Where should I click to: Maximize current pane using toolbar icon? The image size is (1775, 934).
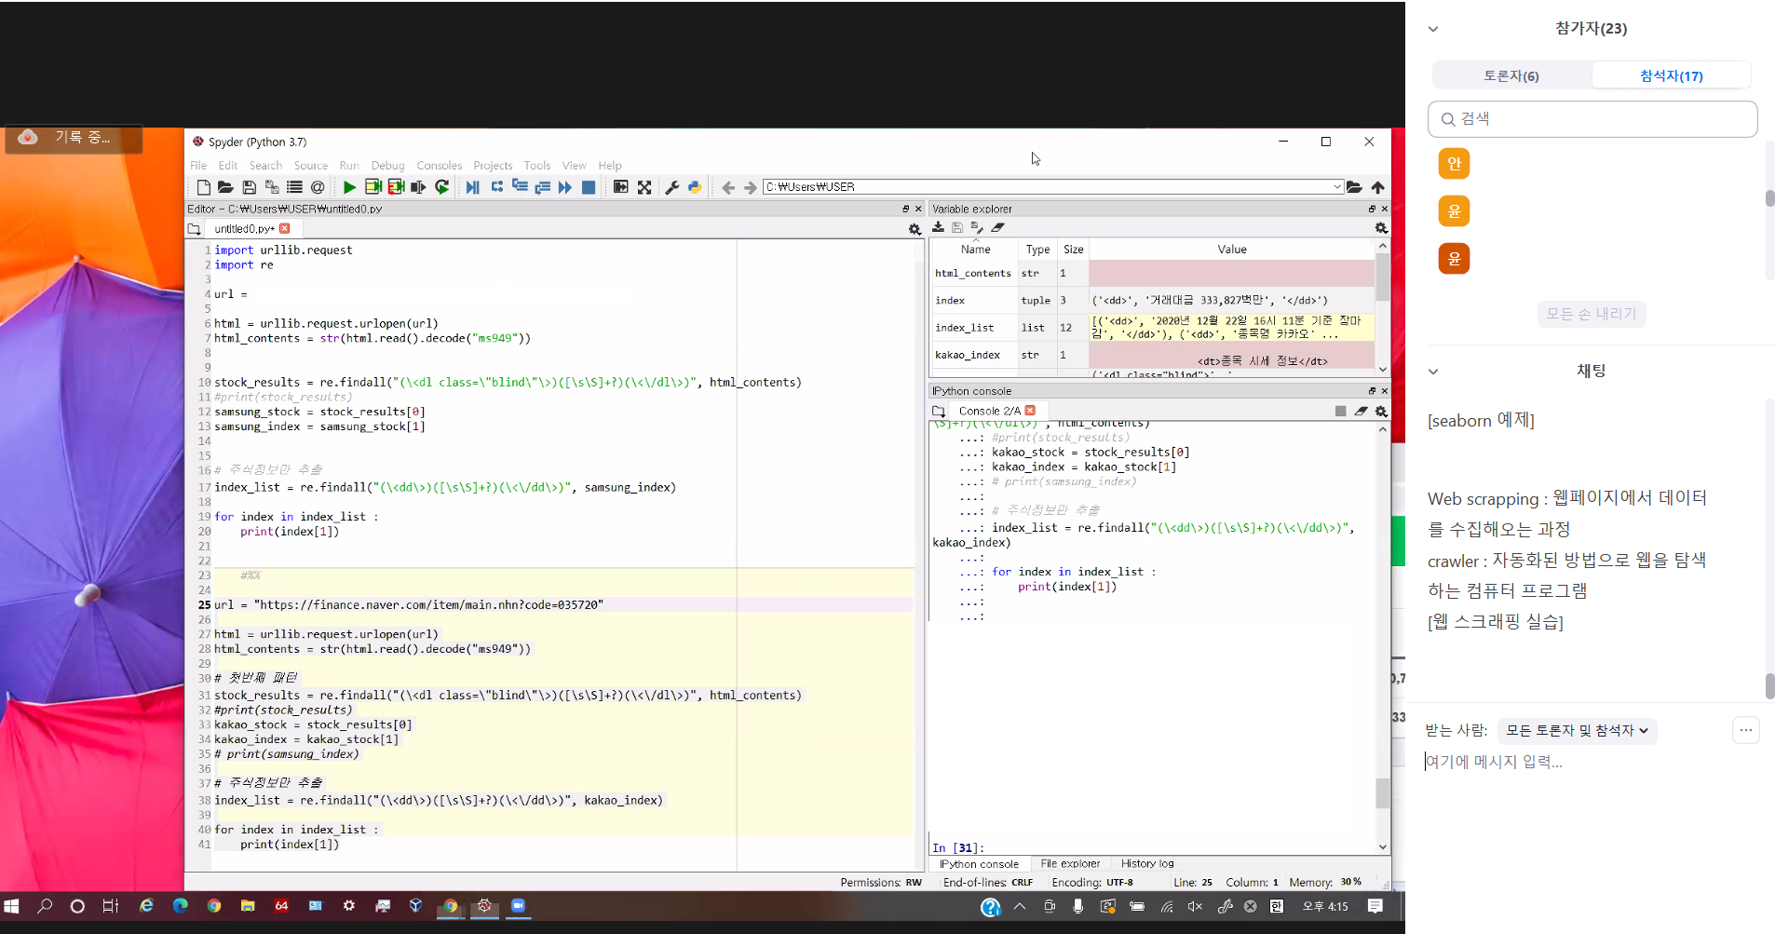[x=620, y=187]
